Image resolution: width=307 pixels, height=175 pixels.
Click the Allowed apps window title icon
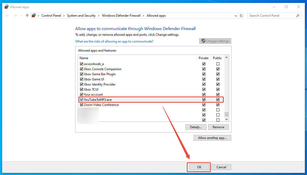click(x=6, y=7)
